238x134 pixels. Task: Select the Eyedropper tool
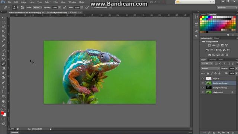tap(3, 41)
